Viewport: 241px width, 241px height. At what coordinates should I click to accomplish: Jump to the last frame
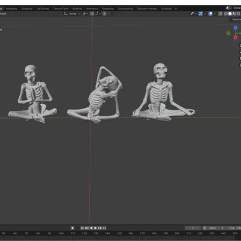pyautogui.click(x=104, y=228)
